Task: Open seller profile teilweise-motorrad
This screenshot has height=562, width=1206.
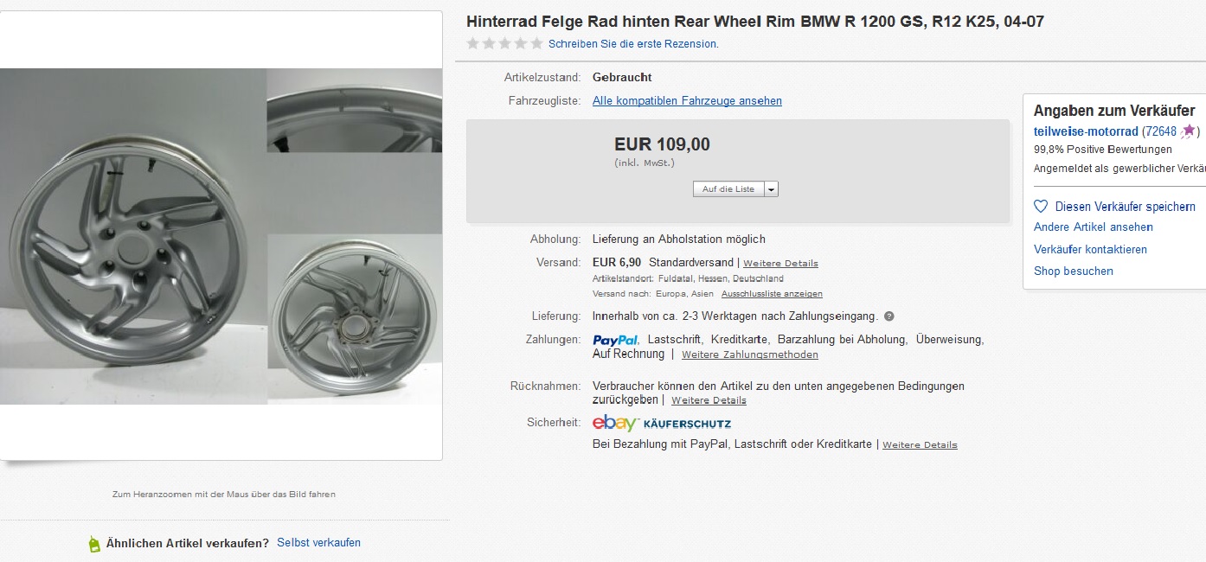Action: pyautogui.click(x=1085, y=131)
